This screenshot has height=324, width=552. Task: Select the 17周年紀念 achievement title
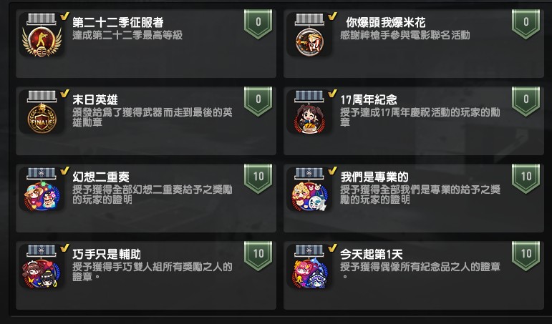pos(369,99)
